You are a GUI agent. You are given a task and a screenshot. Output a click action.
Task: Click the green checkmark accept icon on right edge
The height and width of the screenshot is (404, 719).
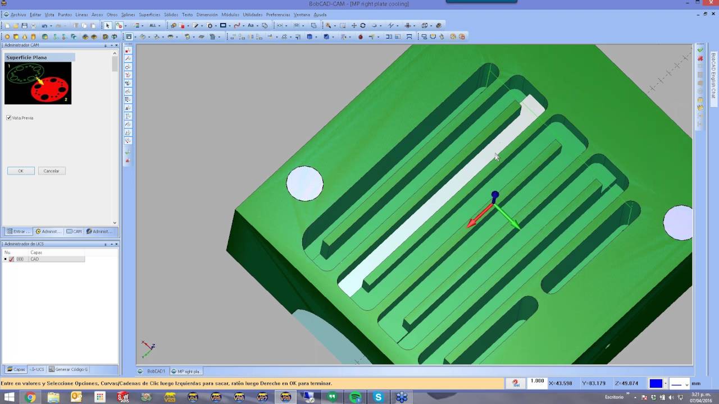(700, 50)
